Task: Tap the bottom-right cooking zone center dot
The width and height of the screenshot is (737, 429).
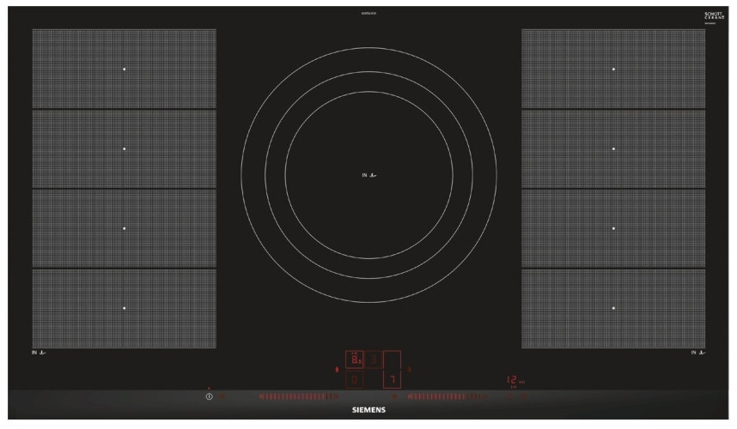Action: coord(613,308)
